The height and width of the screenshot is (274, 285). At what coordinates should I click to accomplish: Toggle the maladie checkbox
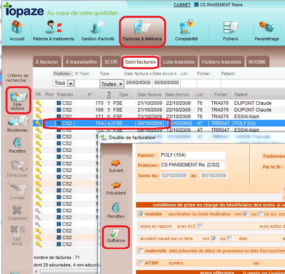pyautogui.click(x=141, y=214)
